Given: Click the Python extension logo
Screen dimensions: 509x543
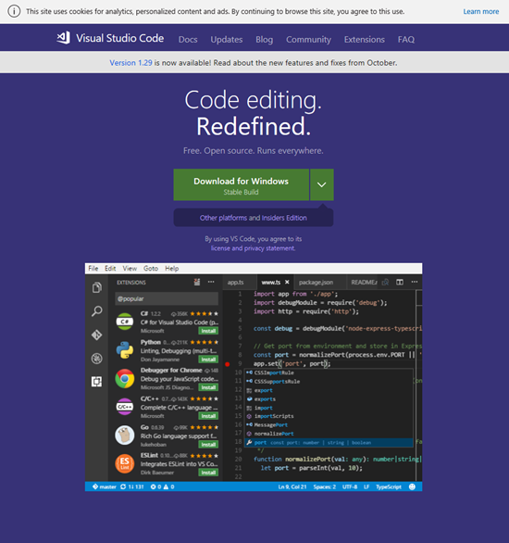Looking at the screenshot, I should pyautogui.click(x=125, y=350).
